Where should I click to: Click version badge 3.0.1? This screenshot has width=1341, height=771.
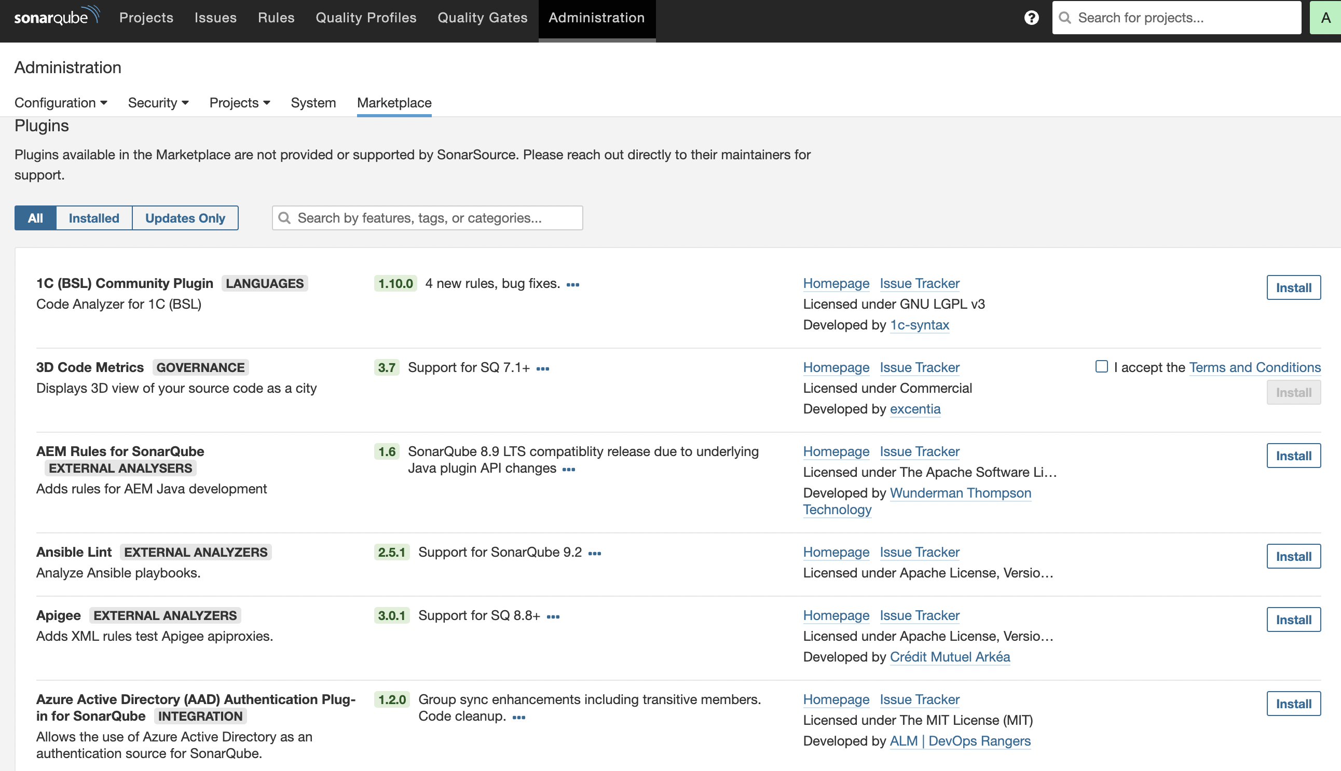click(x=391, y=615)
